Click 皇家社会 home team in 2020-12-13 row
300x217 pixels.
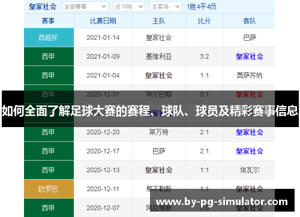coord(159,170)
